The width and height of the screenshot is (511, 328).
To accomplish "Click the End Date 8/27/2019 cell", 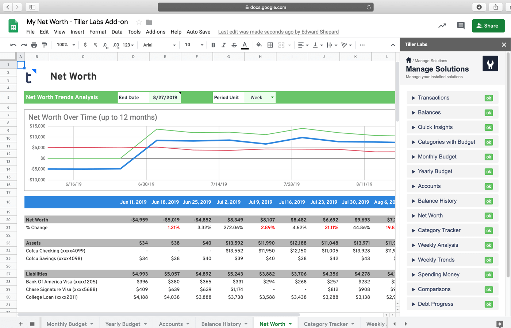I will [x=165, y=97].
